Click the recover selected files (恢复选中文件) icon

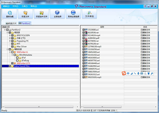point(42,14)
